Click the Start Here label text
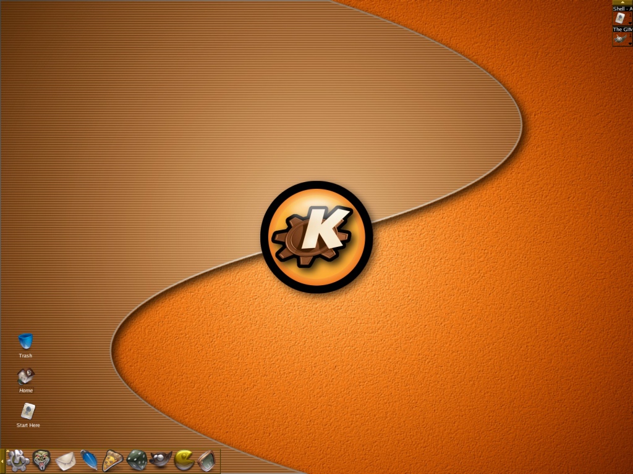 pyautogui.click(x=28, y=425)
